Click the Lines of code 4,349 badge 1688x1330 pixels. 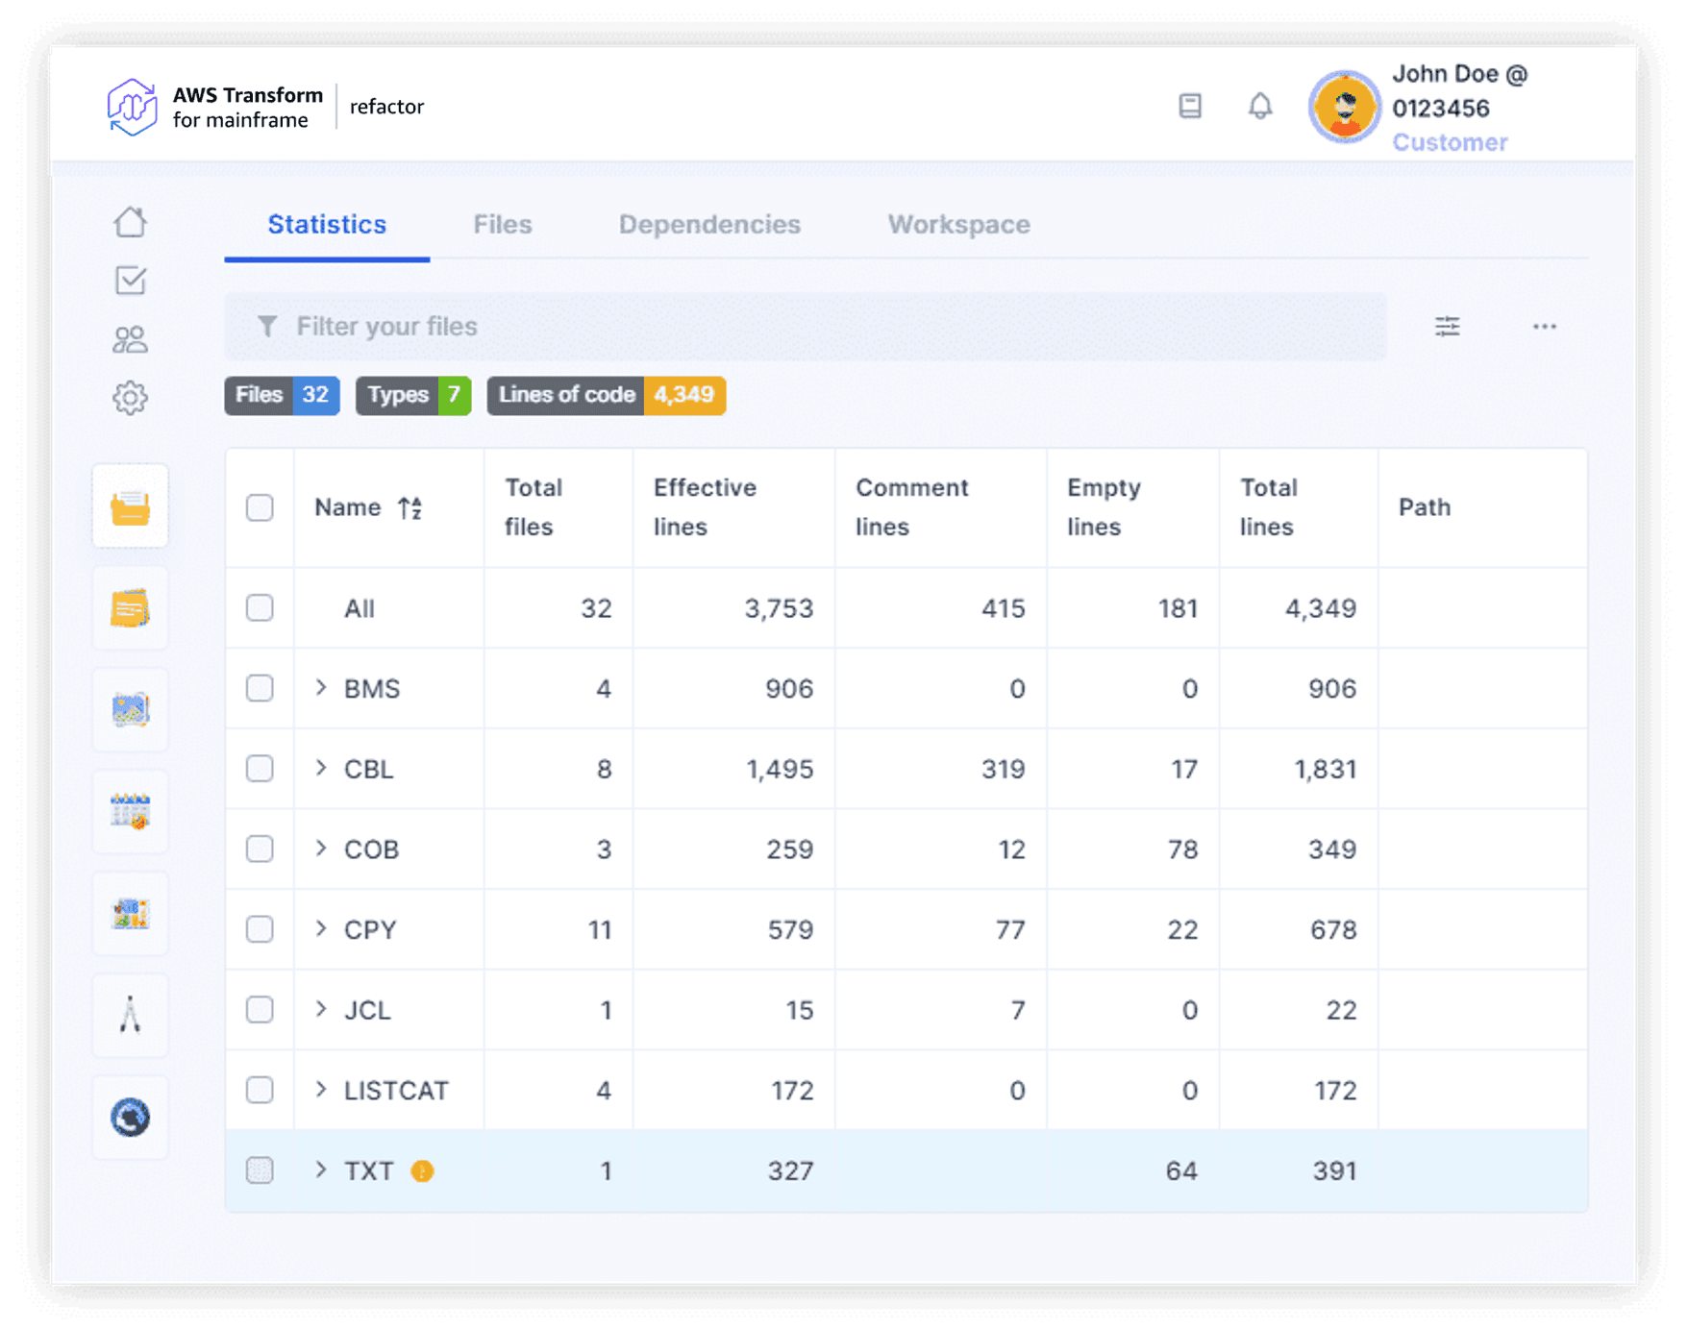click(x=606, y=395)
